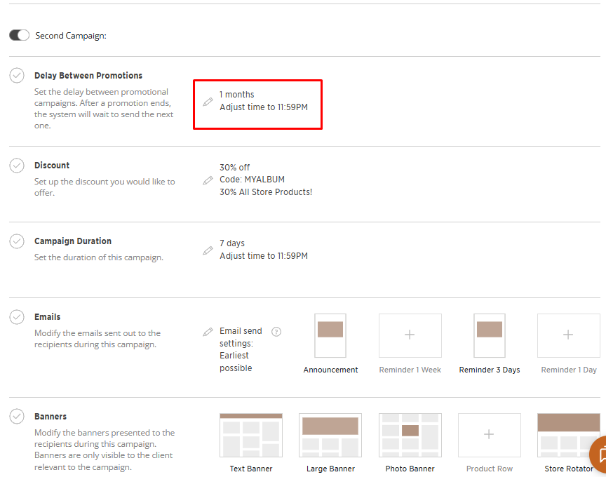Click the Delay Between Promotions checkmark circle
Screen dimensions: 606x477
[17, 76]
